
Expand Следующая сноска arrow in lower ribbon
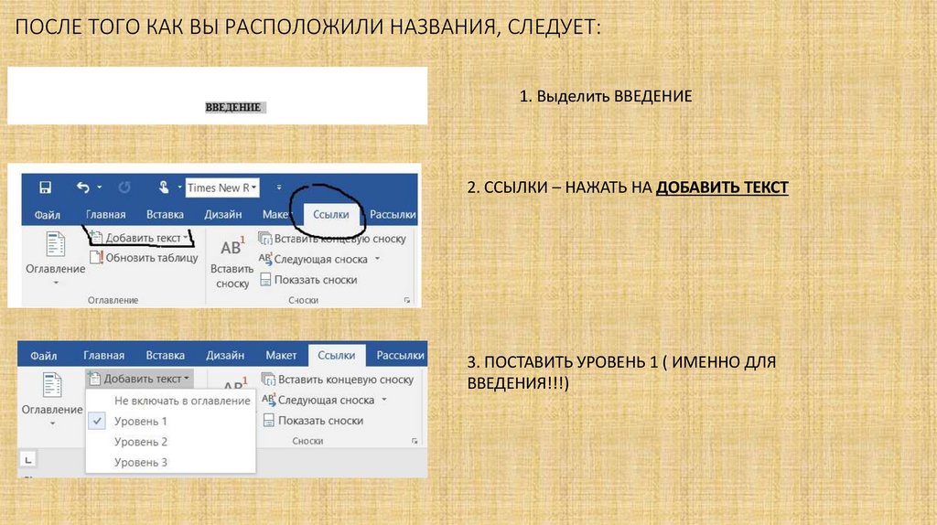[x=384, y=401]
